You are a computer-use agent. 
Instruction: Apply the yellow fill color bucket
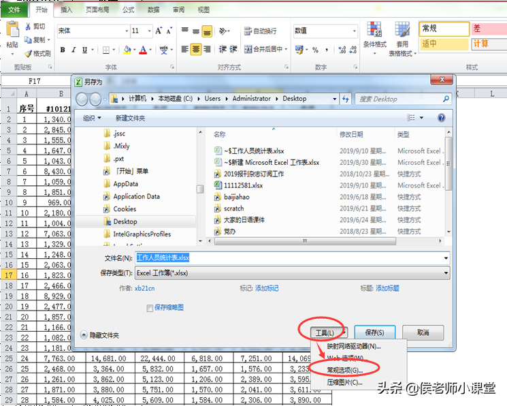click(127, 50)
